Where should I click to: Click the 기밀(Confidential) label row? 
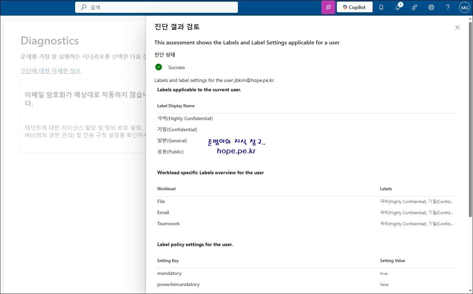[x=307, y=129]
